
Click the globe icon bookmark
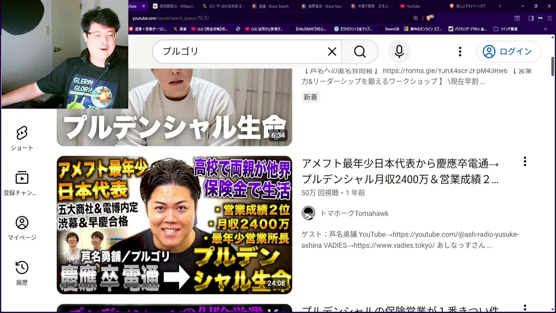238,29
